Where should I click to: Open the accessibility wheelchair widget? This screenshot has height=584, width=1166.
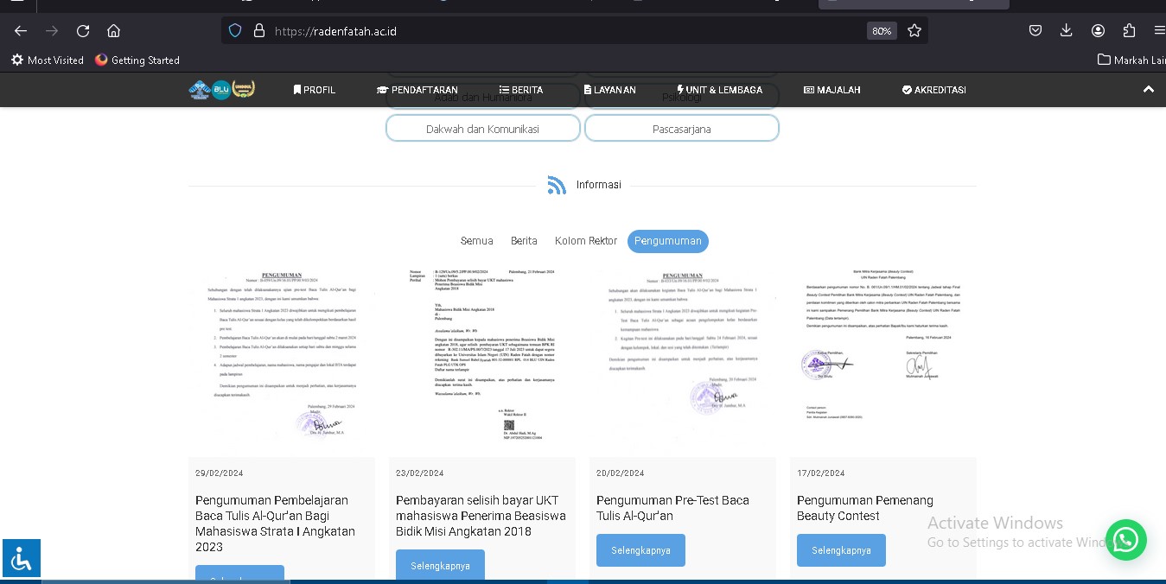coord(21,558)
